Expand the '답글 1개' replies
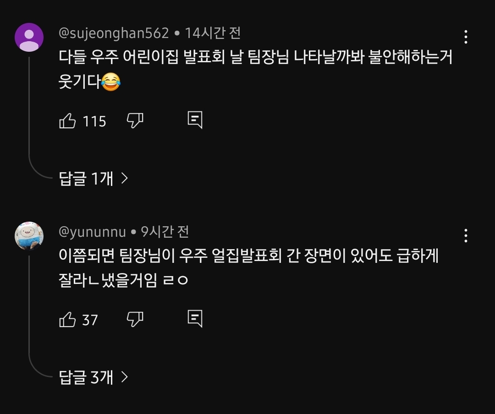This screenshot has height=414, width=495. tap(93, 178)
